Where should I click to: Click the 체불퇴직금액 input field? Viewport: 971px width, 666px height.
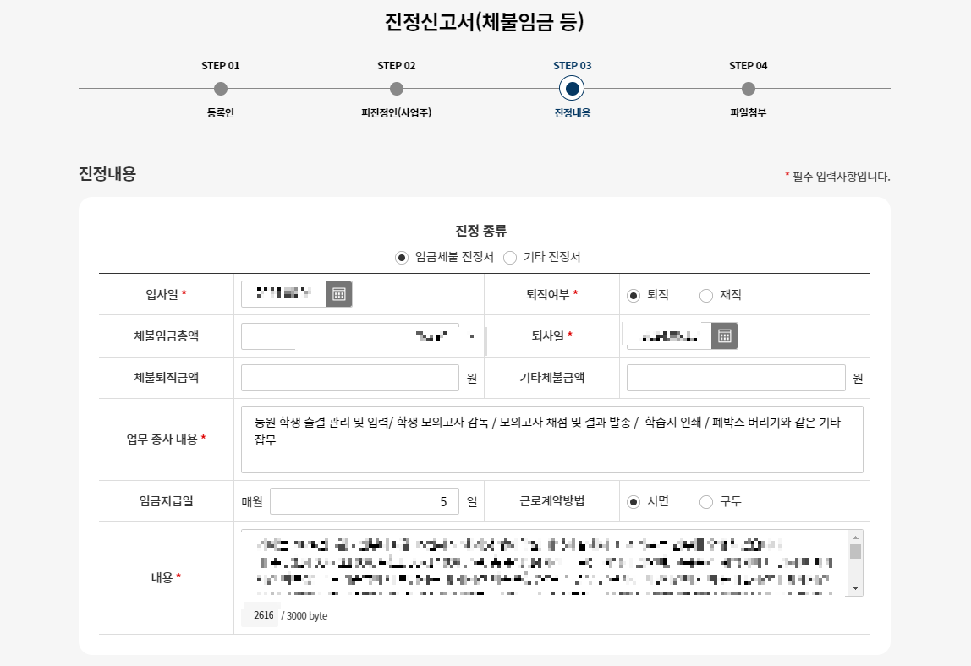[349, 377]
